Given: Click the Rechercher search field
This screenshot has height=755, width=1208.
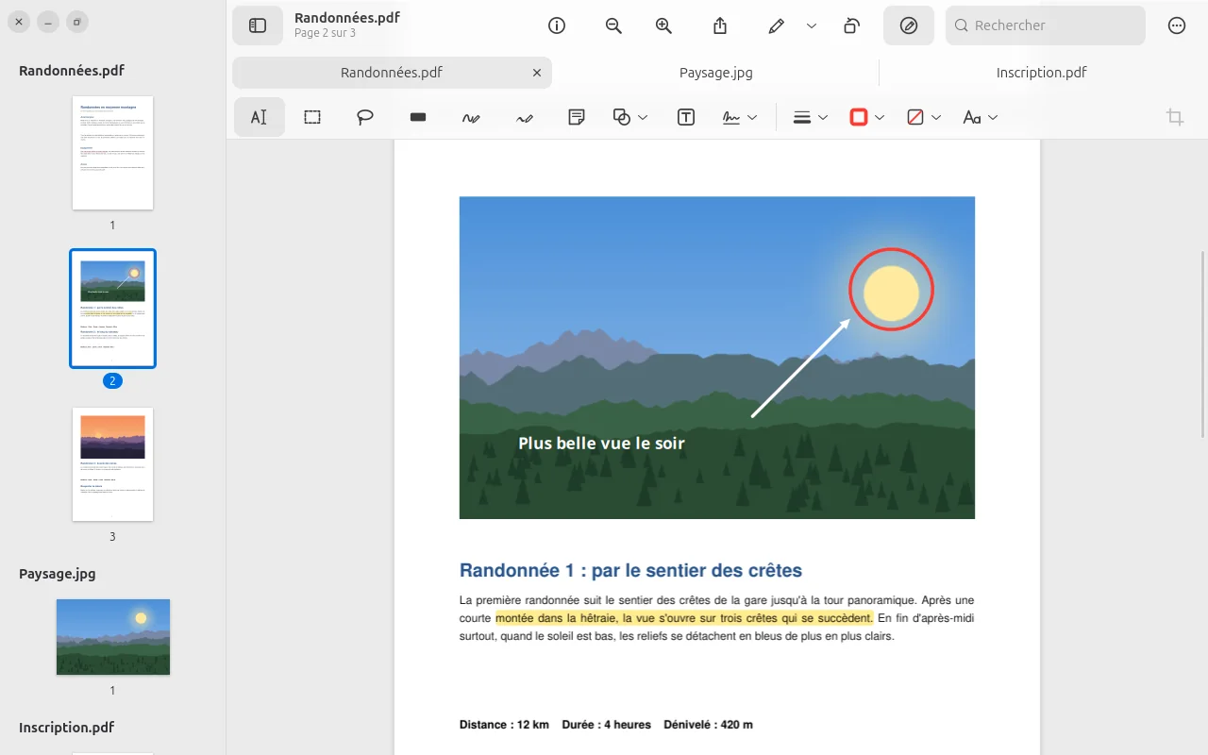Looking at the screenshot, I should pos(1046,25).
